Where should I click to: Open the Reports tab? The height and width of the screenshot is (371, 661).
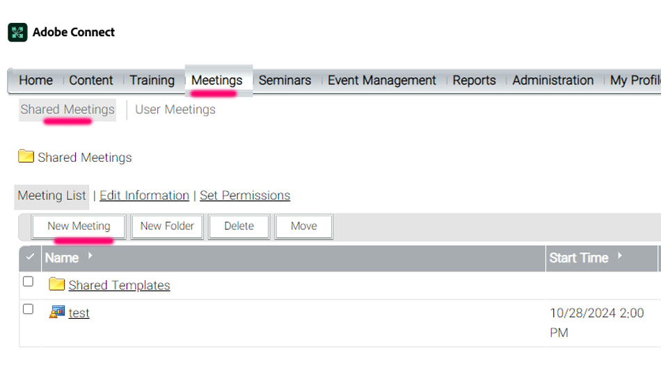pos(475,80)
